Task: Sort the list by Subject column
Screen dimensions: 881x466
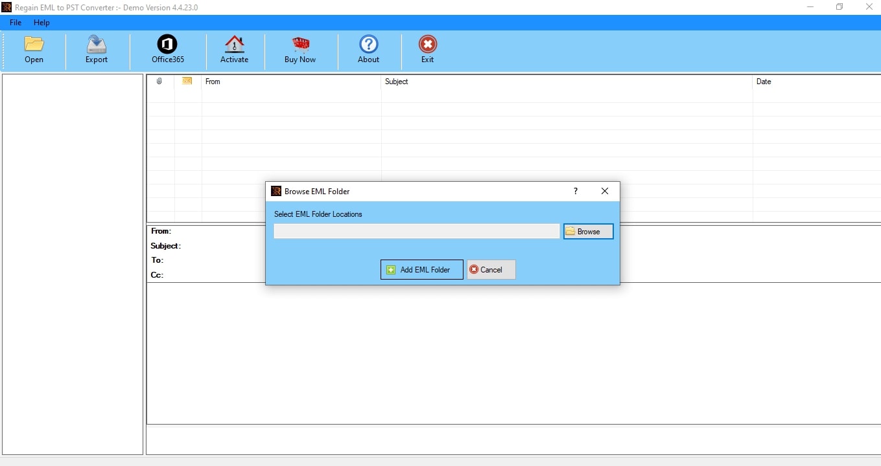Action: [567, 82]
